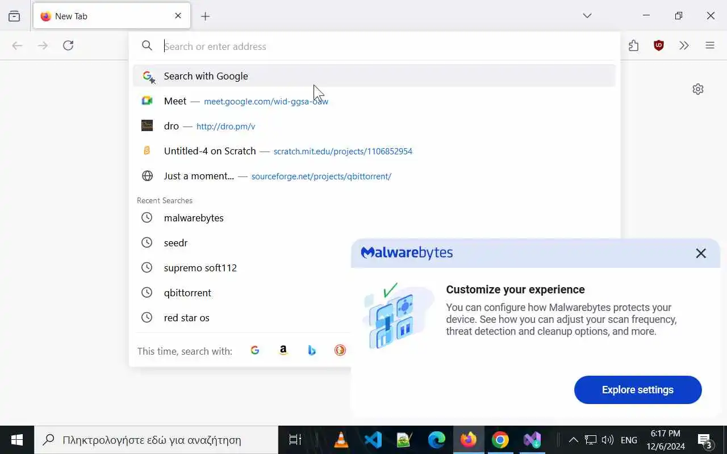The image size is (727, 454).
Task: Open Untitled-4 on Scratch suggestion
Action: tap(374, 151)
